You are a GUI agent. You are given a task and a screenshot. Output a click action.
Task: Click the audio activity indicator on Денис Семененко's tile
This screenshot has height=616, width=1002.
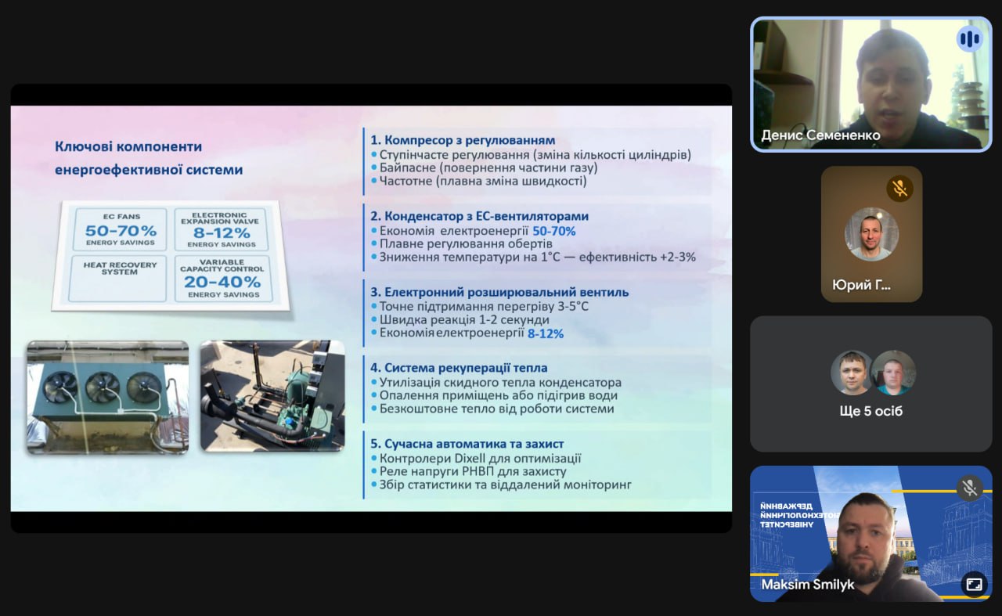[x=969, y=38]
